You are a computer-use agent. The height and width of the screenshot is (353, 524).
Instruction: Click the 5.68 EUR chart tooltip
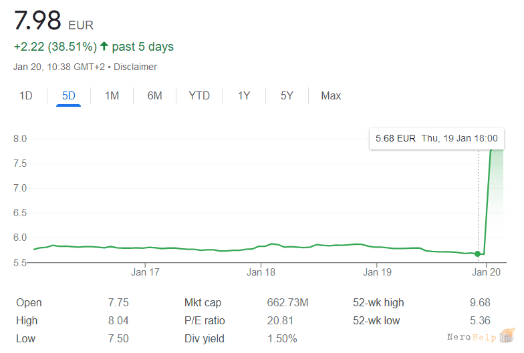436,139
